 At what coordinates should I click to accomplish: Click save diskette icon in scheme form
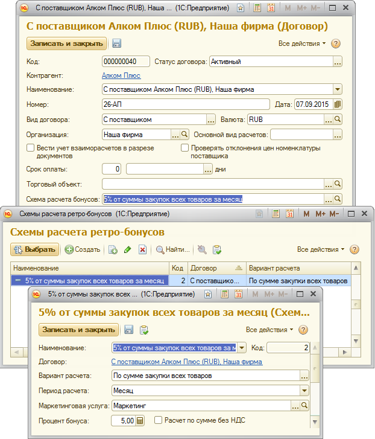coord(128,330)
